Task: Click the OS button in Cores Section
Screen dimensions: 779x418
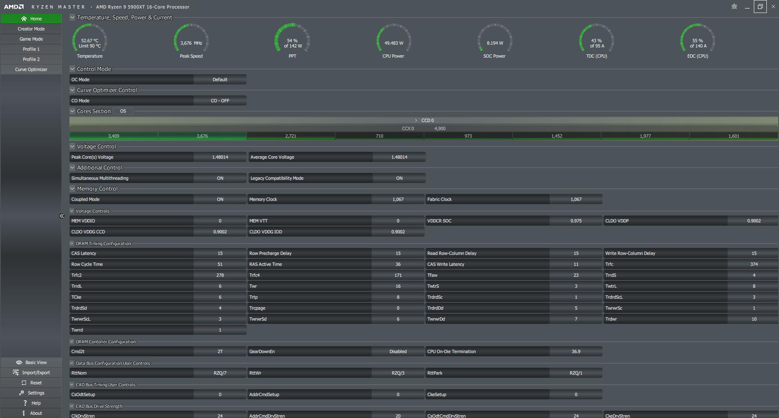Action: click(x=123, y=111)
